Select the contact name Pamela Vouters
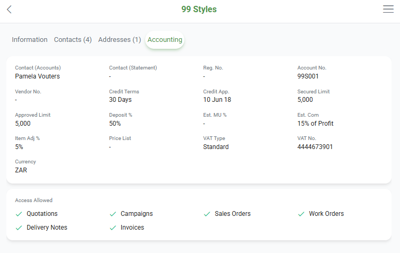The width and height of the screenshot is (400, 253). point(37,76)
